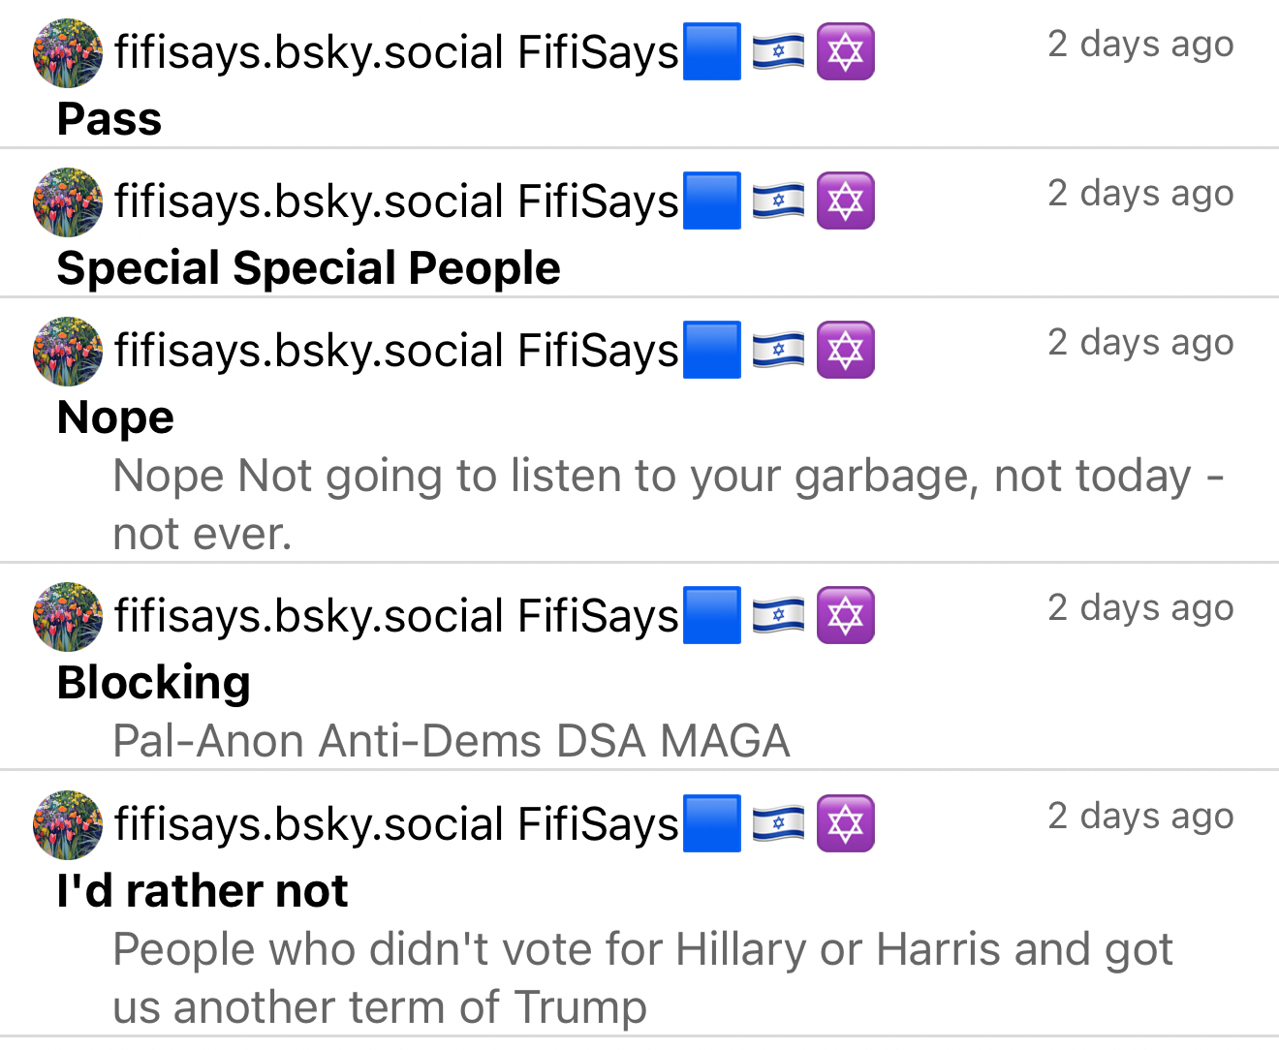Click the description about not listening to garbage
Screen dimensions: 1279x1050
pyautogui.click(x=669, y=504)
